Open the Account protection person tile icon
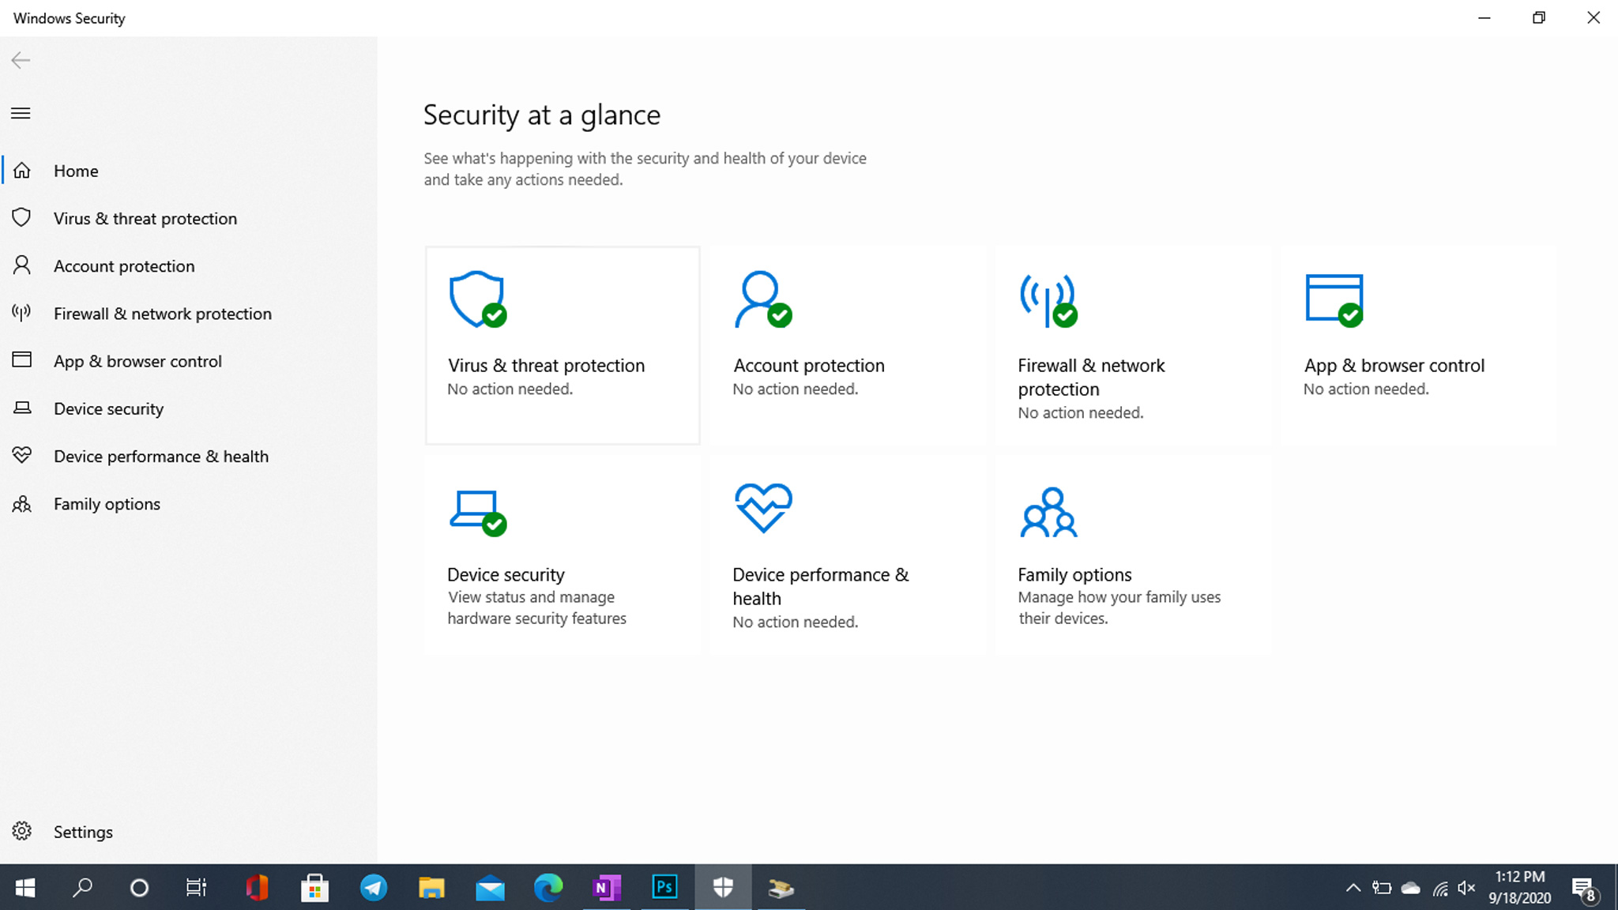This screenshot has height=910, width=1618. pyautogui.click(x=762, y=299)
